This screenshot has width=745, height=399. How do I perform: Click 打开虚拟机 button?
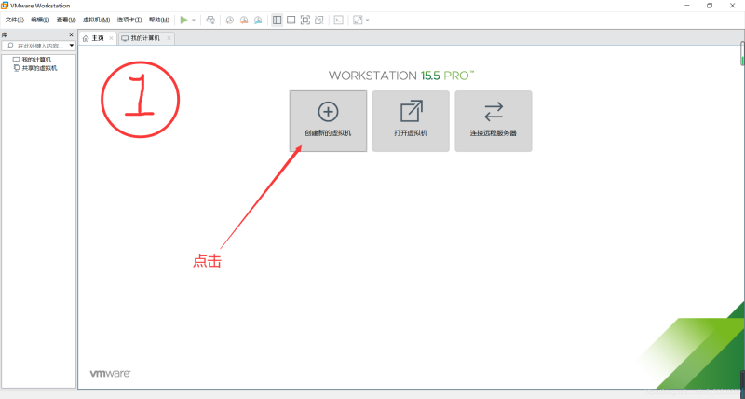coord(411,121)
